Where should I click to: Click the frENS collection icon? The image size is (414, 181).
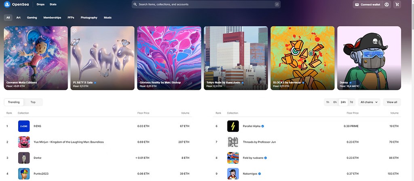point(24,126)
